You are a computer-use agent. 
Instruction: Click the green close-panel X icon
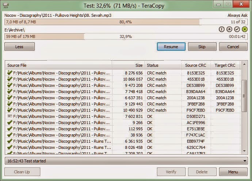(x=244, y=29)
